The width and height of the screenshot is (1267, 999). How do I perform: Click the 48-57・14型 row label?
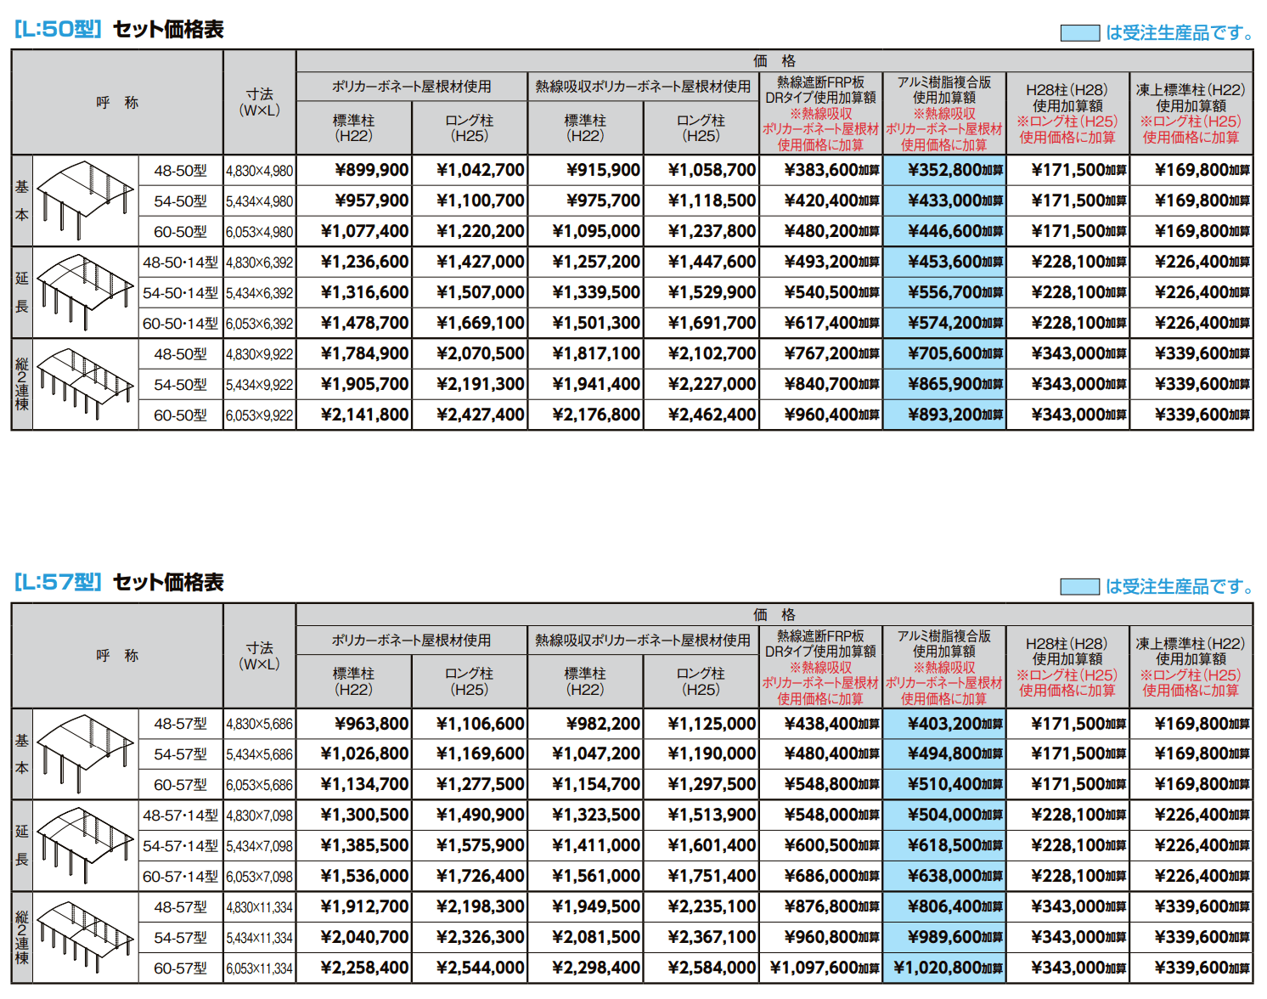[180, 816]
